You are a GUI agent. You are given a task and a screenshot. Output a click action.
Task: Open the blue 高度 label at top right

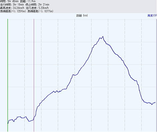pyautogui.click(x=152, y=15)
